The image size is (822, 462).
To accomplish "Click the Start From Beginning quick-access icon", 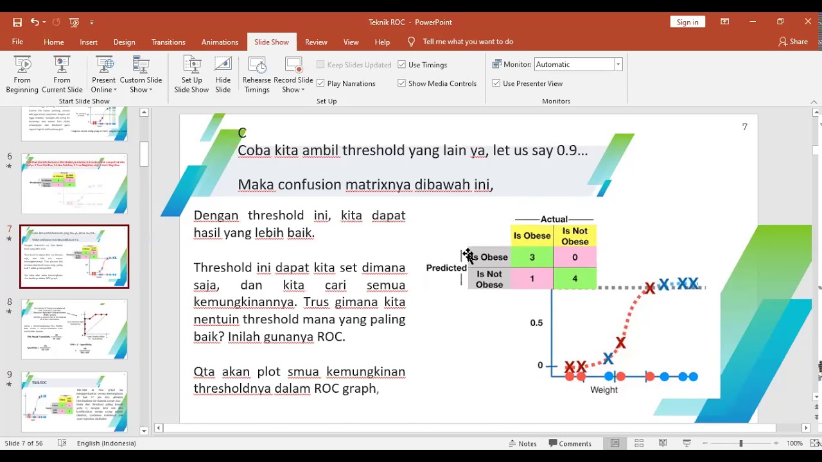I will click(74, 22).
